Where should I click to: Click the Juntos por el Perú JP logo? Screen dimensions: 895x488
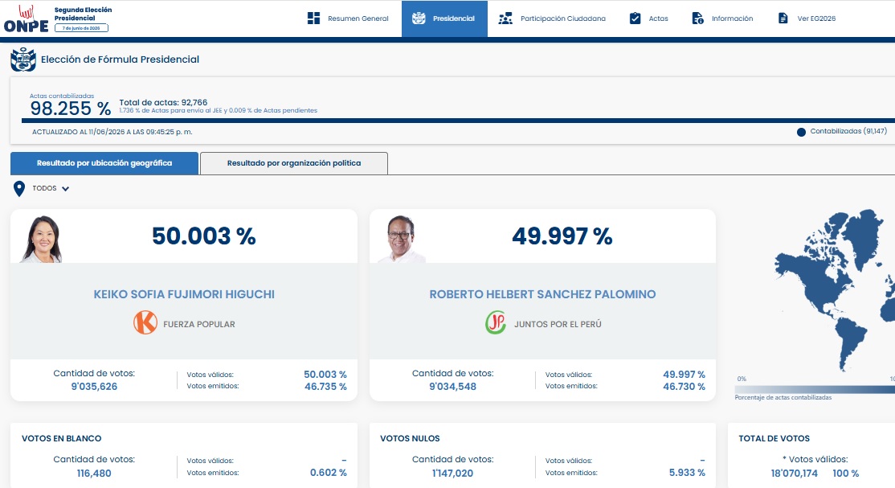(x=496, y=323)
